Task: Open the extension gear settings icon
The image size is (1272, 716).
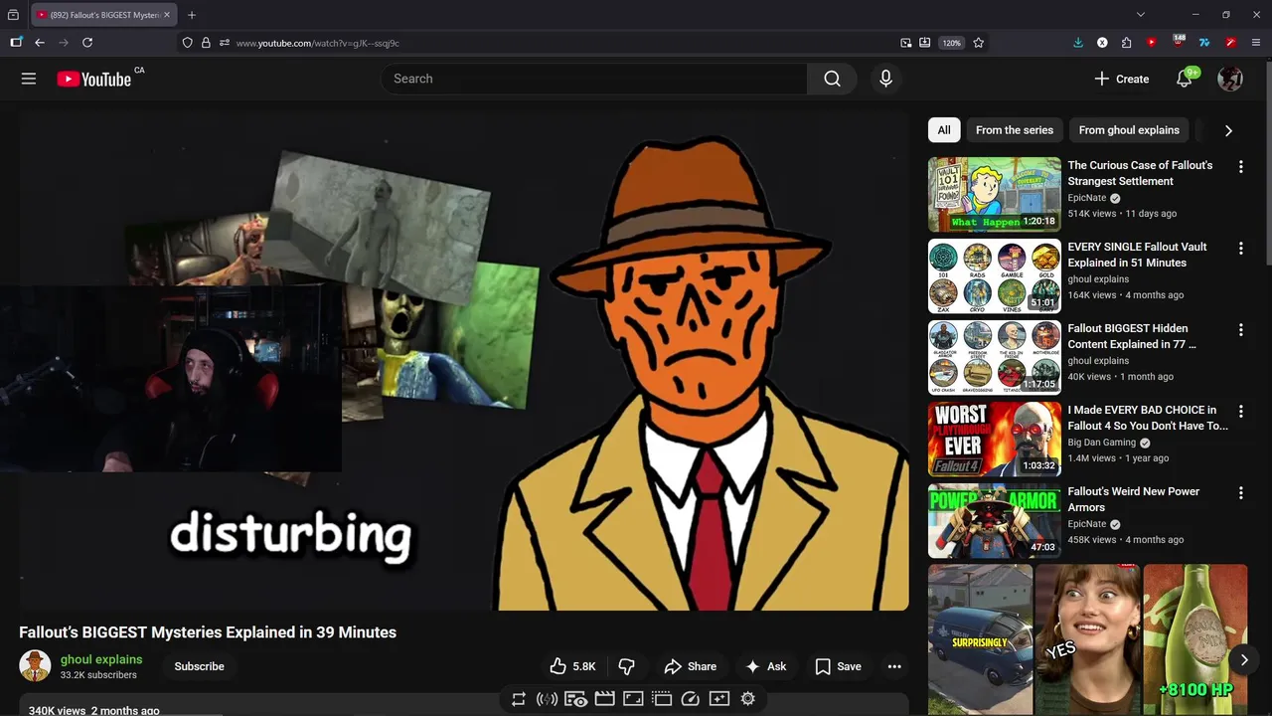Action: (748, 699)
